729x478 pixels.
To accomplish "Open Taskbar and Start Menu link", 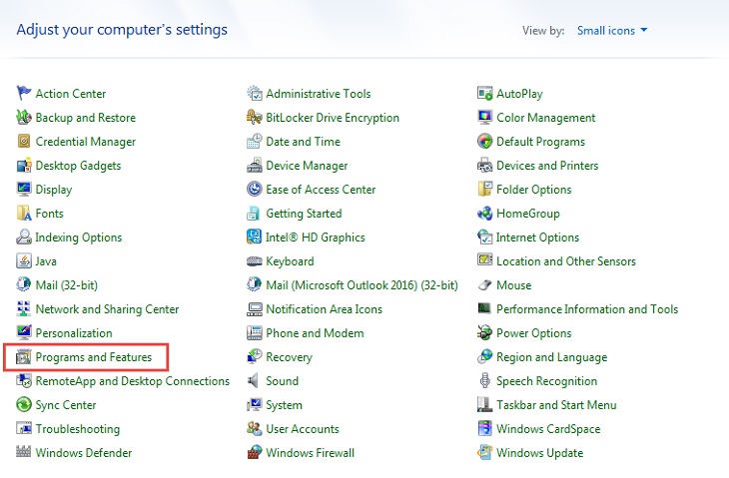I will pos(556,405).
